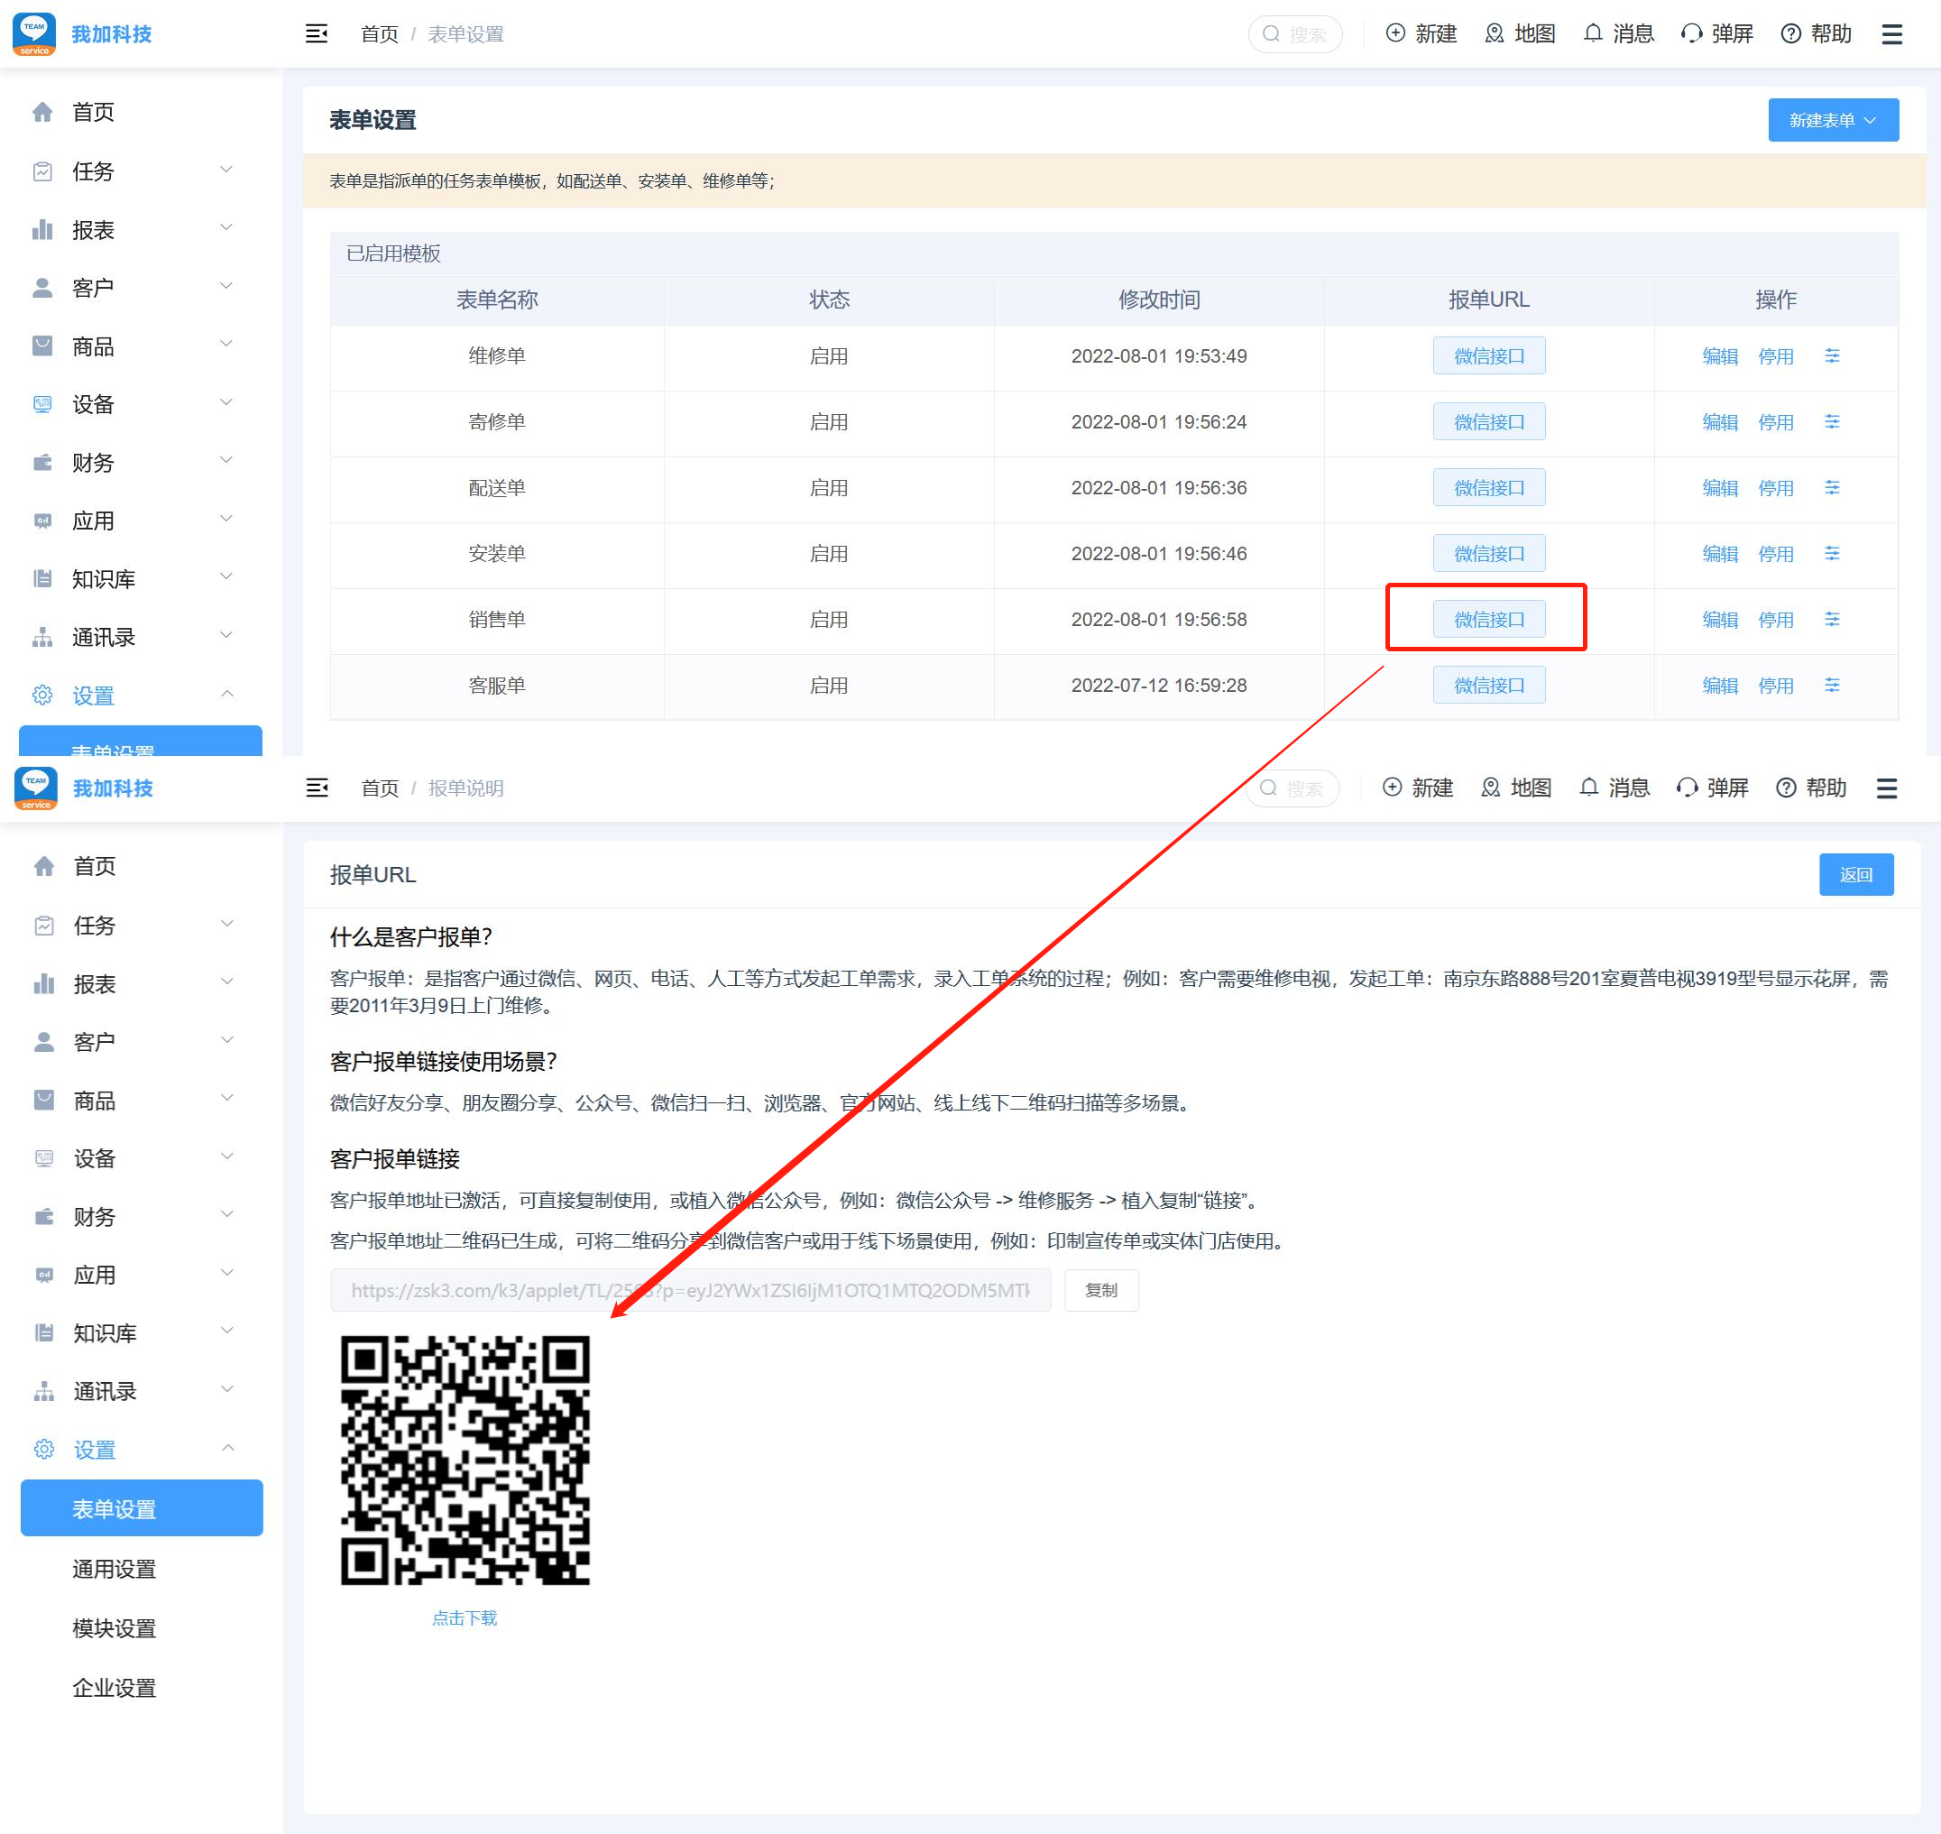The height and width of the screenshot is (1834, 1941).
Task: Select 企业设置 in the sidebar submenu
Action: point(115,1689)
